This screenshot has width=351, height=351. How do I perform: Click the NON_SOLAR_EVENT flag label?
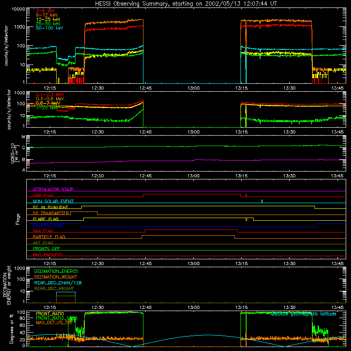click(53, 201)
